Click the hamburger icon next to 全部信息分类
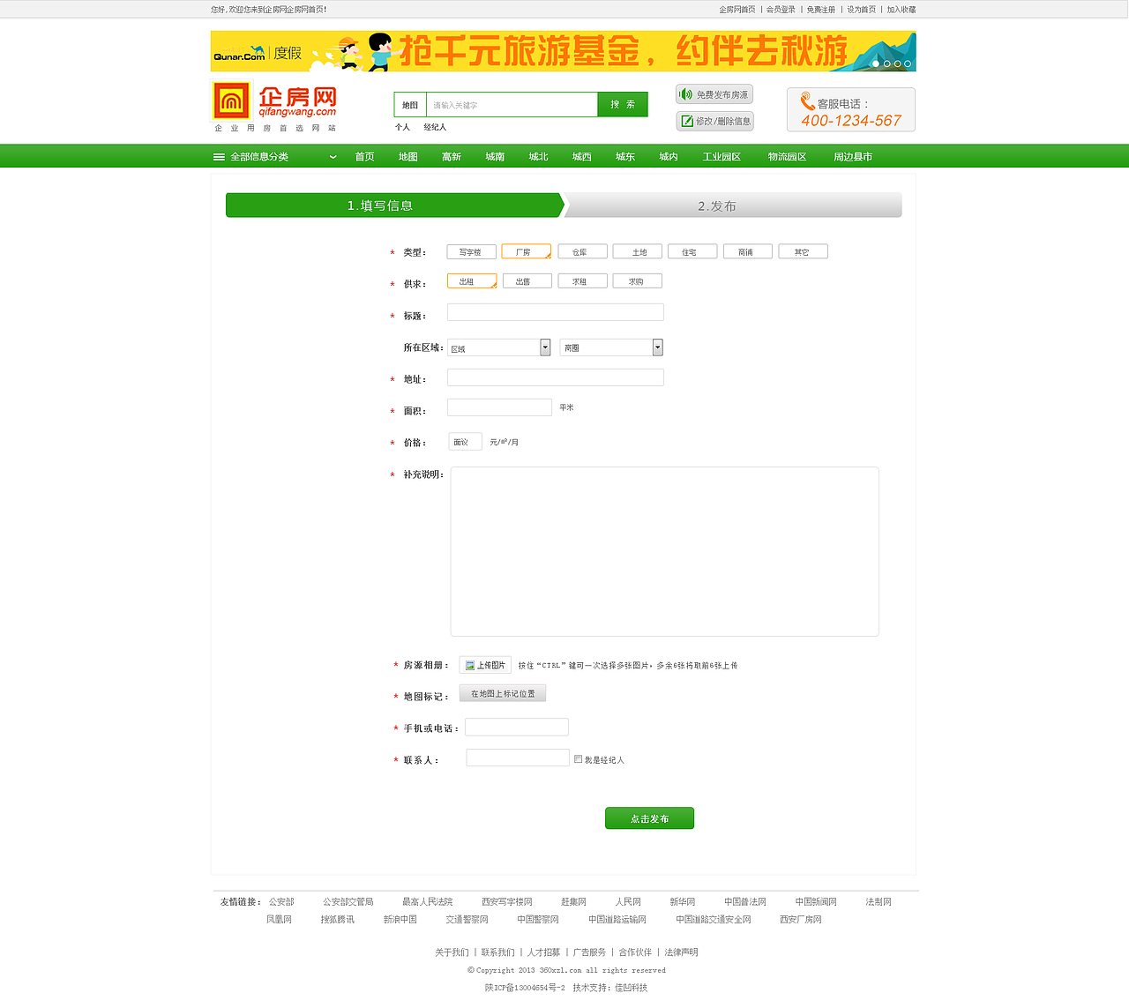 point(219,157)
